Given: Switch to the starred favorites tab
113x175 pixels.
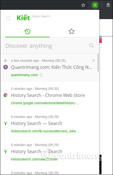Looking at the screenshot, I should click(71, 31).
